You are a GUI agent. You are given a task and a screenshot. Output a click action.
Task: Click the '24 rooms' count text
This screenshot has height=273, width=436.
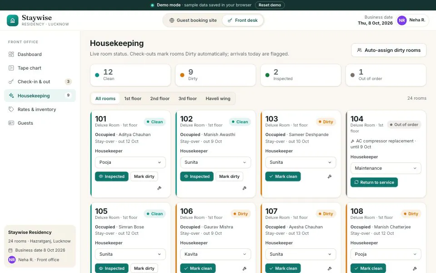[416, 98]
